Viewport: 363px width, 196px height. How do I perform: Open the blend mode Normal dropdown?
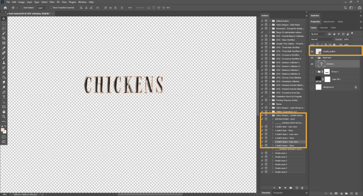(x=322, y=39)
